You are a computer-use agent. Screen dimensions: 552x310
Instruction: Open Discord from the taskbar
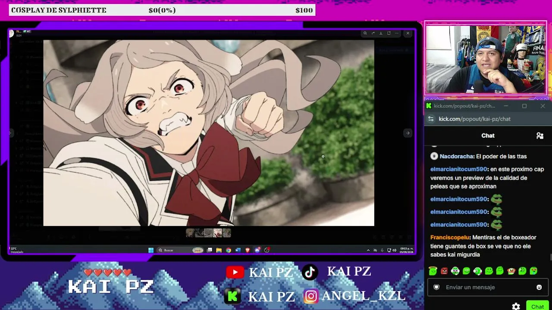pos(257,250)
